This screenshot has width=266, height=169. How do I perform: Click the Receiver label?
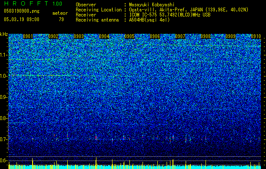[86, 15]
